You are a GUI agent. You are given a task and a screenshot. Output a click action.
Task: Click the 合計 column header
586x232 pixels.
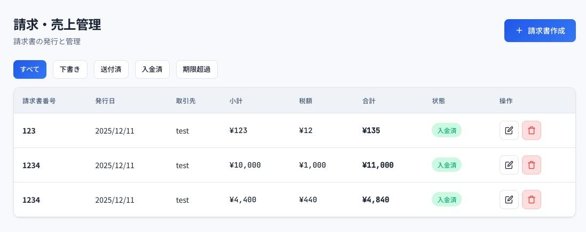point(369,101)
